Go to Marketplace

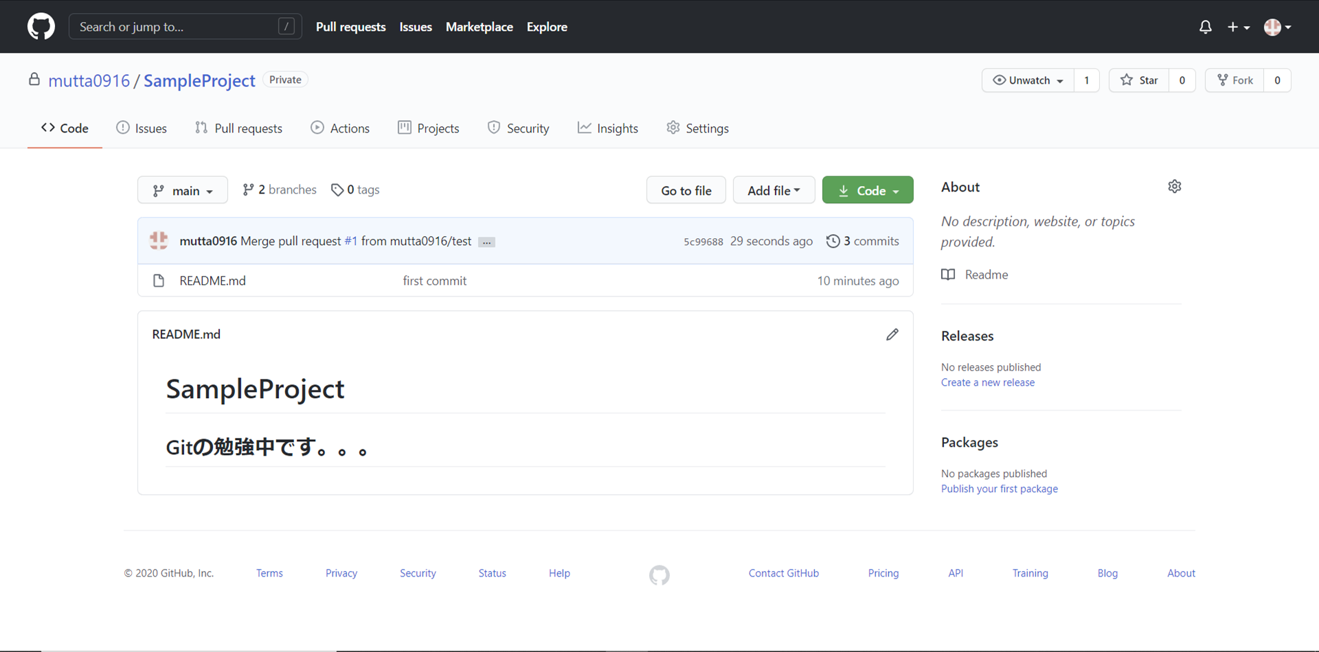point(480,27)
